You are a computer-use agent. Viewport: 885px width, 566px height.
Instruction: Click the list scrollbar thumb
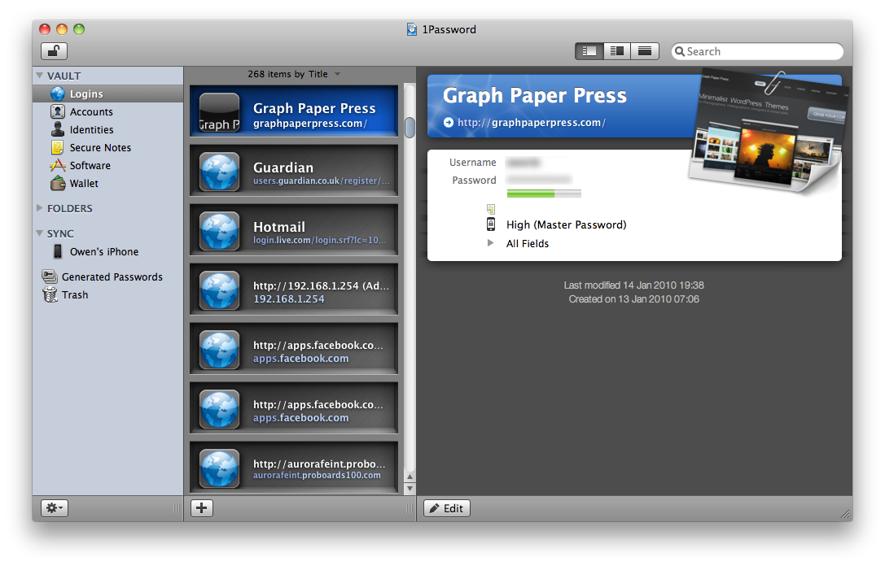(410, 128)
